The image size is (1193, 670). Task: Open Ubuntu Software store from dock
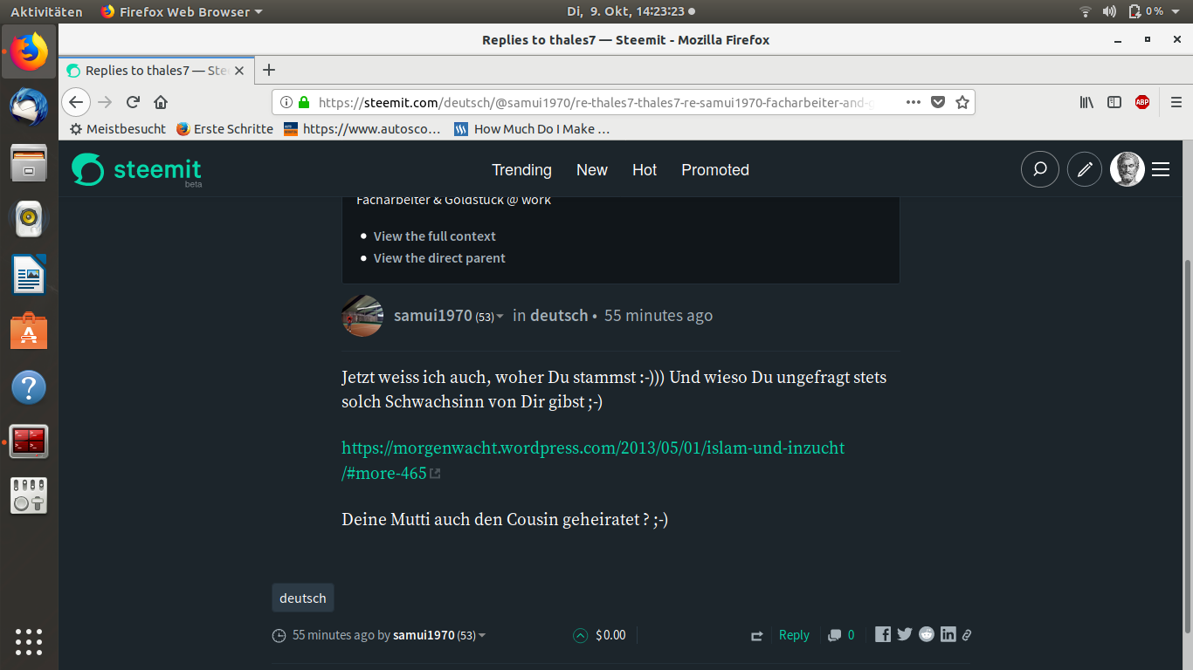point(29,332)
